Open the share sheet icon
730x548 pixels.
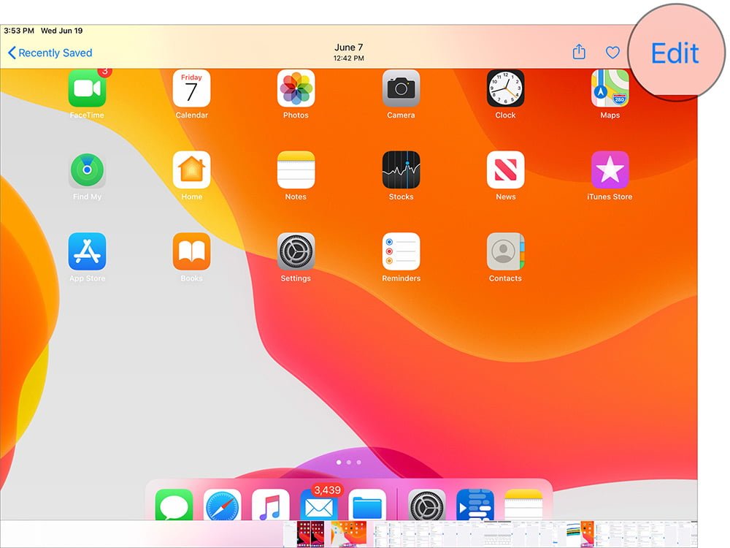(579, 52)
